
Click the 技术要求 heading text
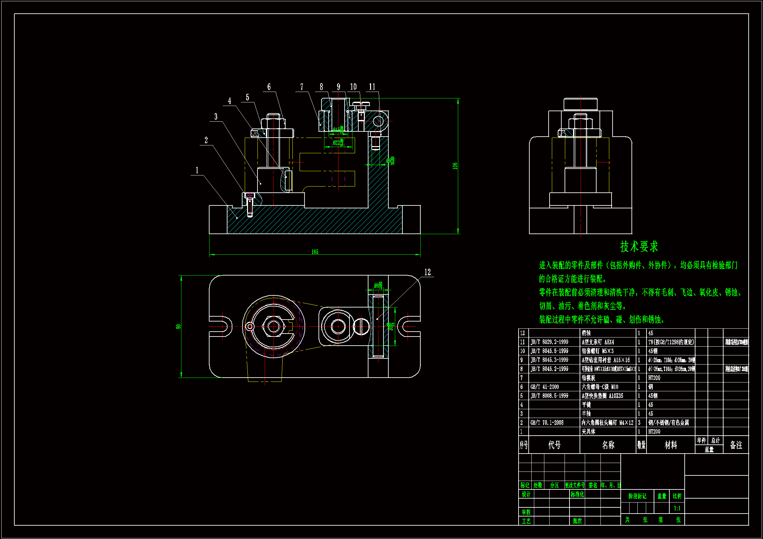click(x=639, y=247)
